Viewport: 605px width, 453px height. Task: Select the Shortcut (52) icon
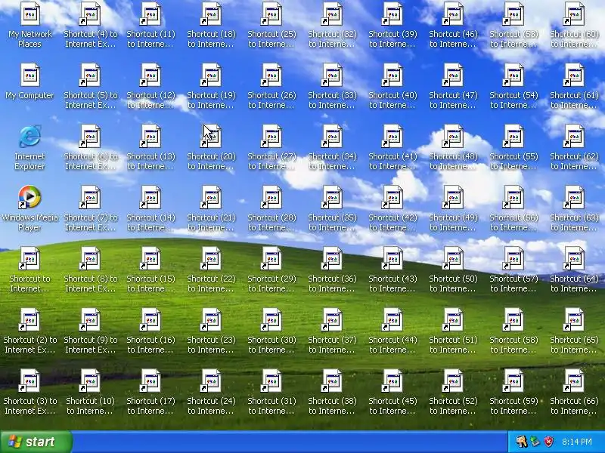click(453, 381)
